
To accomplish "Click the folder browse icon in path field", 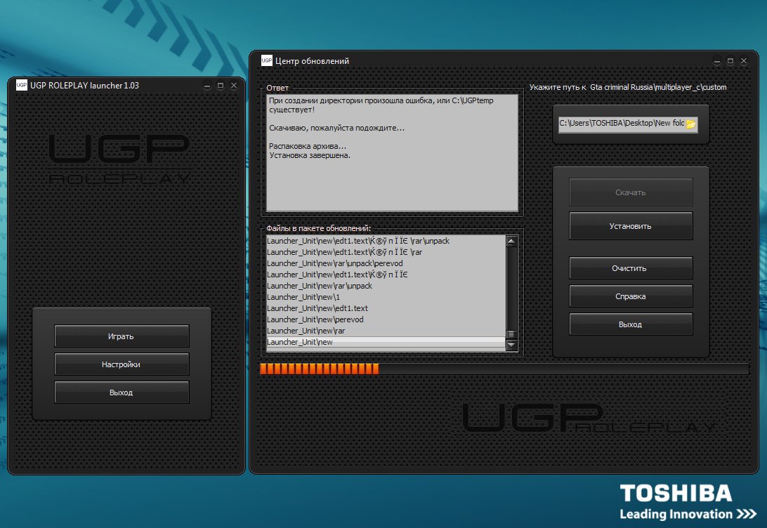I will (690, 124).
